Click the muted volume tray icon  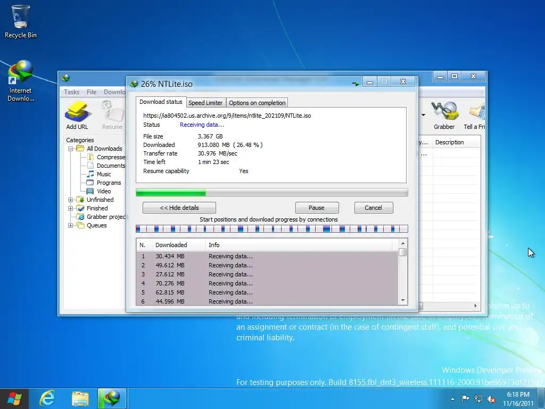pyautogui.click(x=491, y=398)
